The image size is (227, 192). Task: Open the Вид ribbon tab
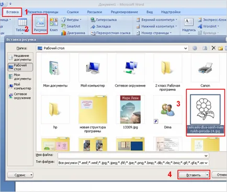(150, 12)
